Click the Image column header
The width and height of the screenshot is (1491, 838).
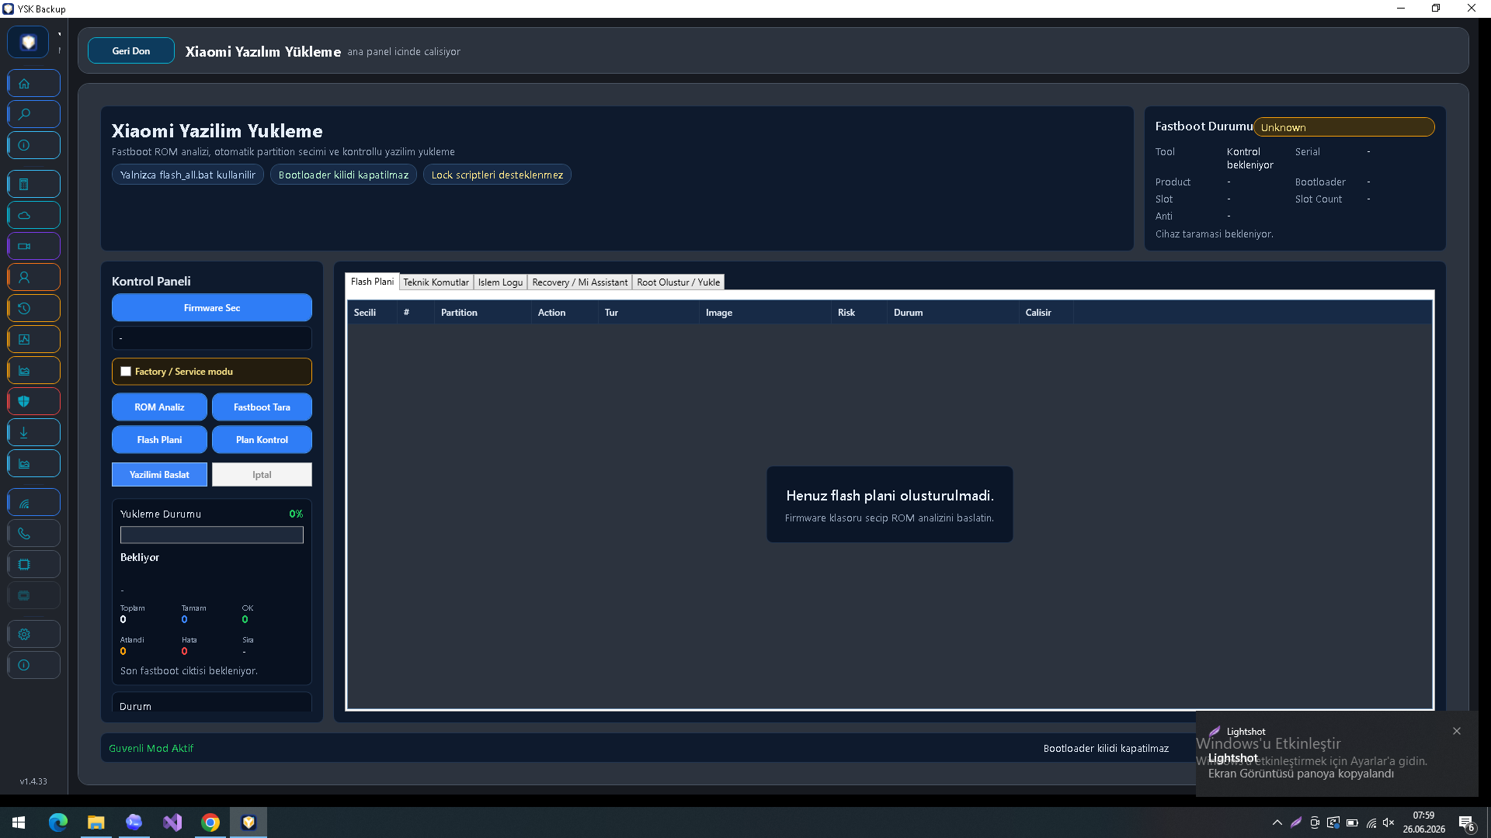pyautogui.click(x=765, y=313)
